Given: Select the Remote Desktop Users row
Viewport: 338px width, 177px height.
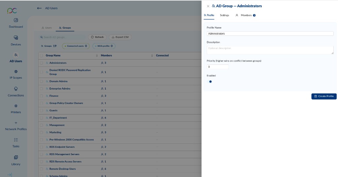Looking at the screenshot, I should pos(120,169).
